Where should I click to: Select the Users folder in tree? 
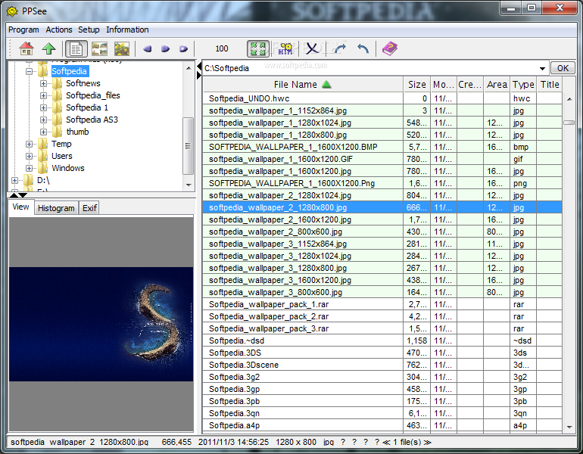[x=62, y=156]
